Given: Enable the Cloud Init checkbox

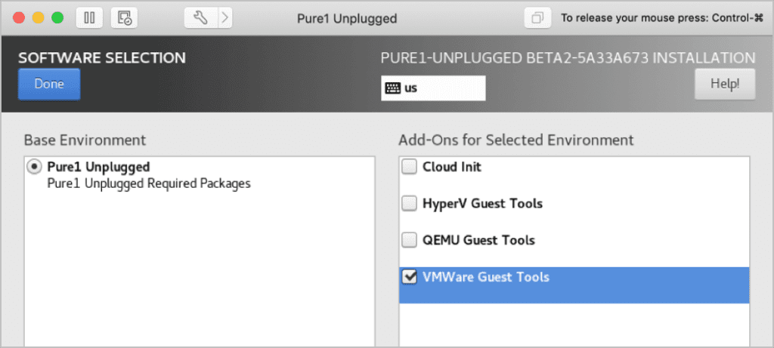Looking at the screenshot, I should [x=409, y=167].
